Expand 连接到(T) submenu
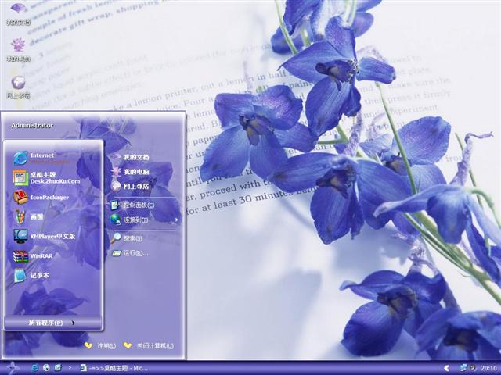Screen dimensions: 501x375 143,220
